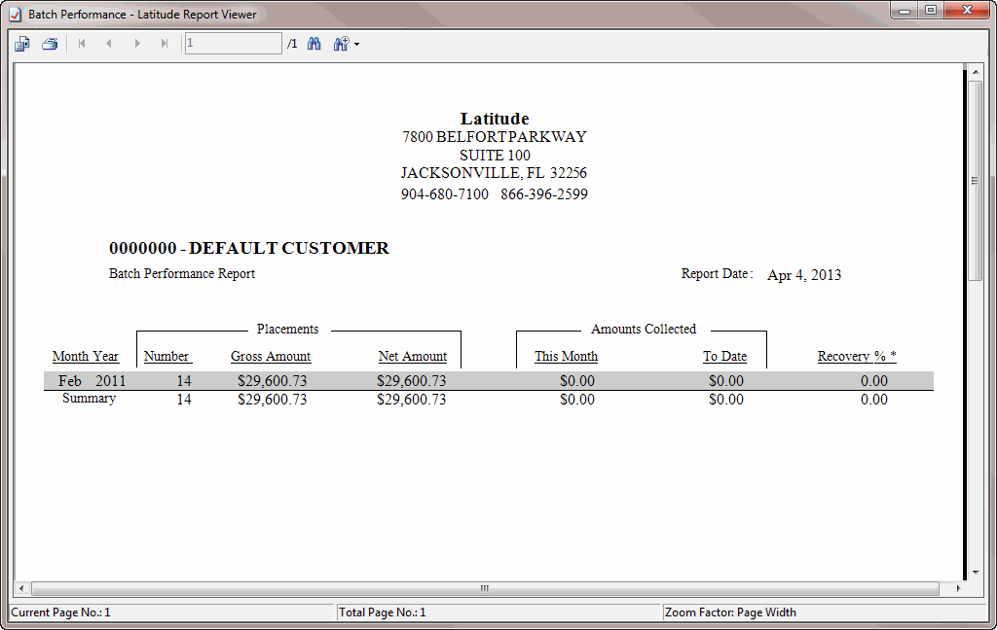Screen dimensions: 997x630
Task: Sort by the Month Year column
Action: coord(86,356)
